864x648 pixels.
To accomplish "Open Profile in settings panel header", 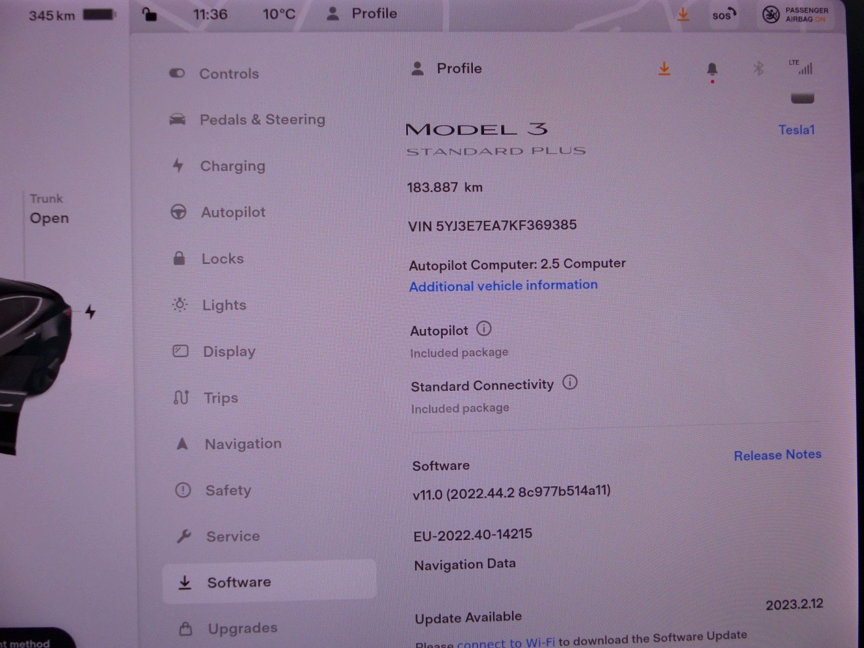I will (446, 69).
